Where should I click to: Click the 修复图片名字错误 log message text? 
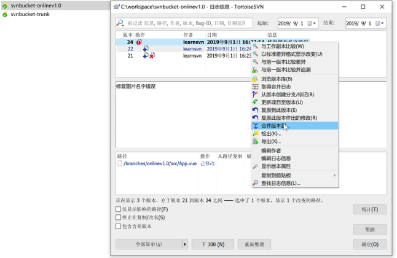pos(136,87)
